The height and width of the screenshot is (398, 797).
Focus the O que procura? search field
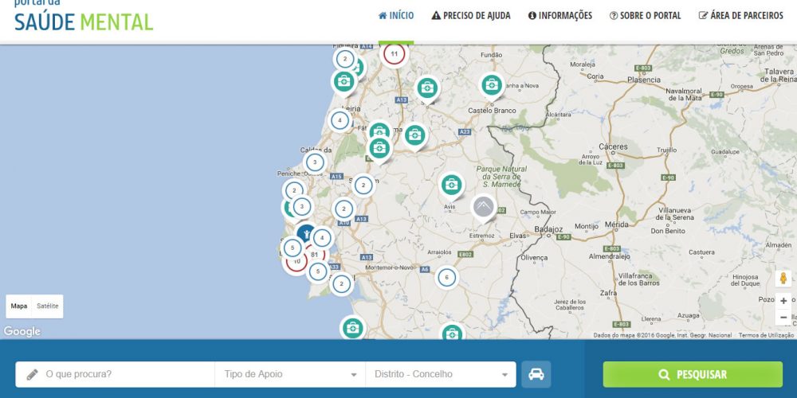[115, 374]
